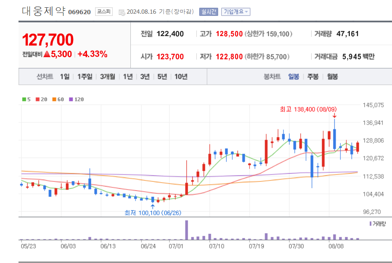Click the 대웅제약 stock name title
392x263 pixels.
point(43,11)
